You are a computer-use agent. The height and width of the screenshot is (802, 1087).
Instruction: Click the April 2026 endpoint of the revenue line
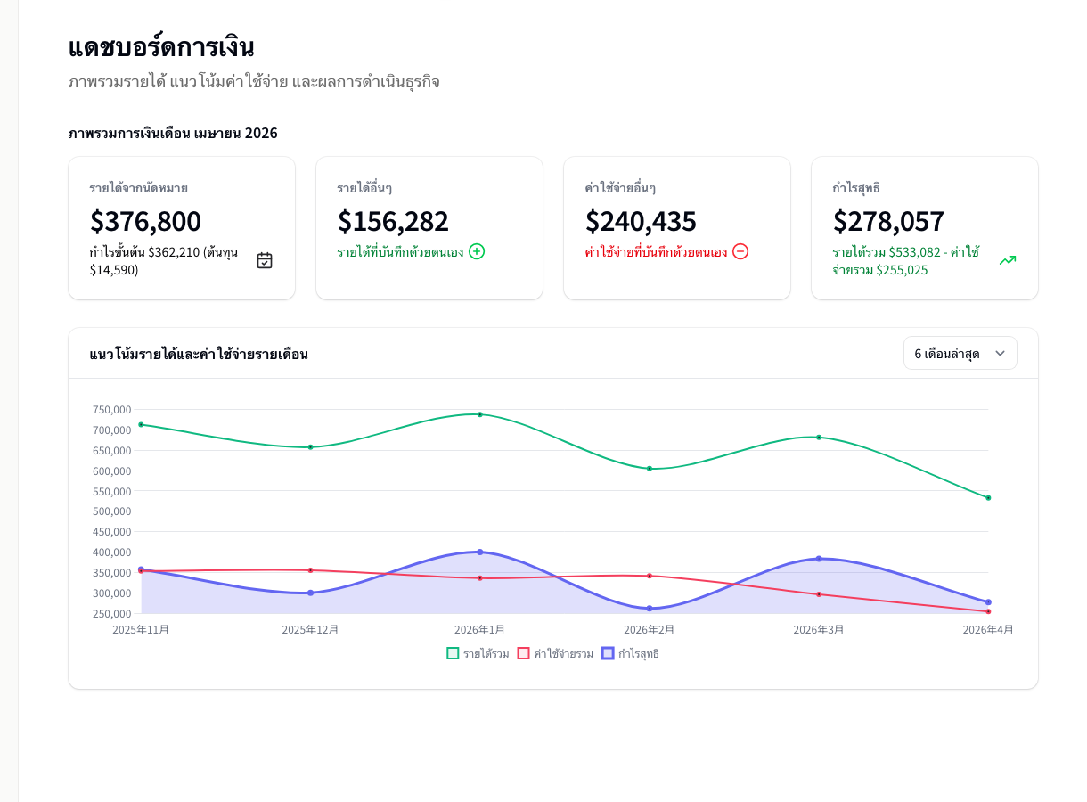pos(988,497)
